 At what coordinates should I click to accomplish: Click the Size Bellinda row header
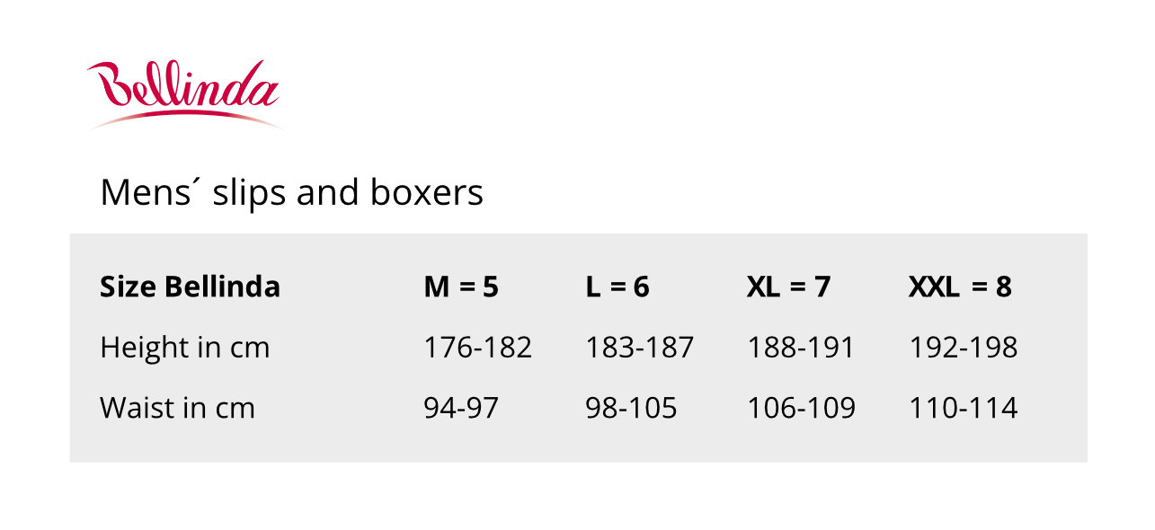190,287
